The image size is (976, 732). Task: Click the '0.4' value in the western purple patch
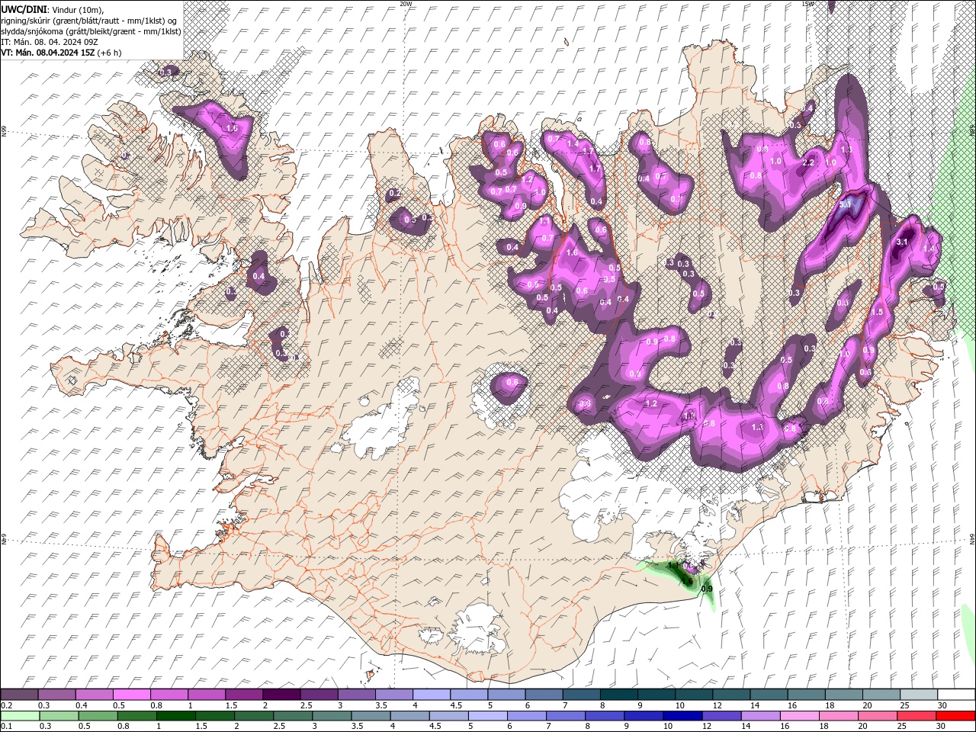[258, 276]
